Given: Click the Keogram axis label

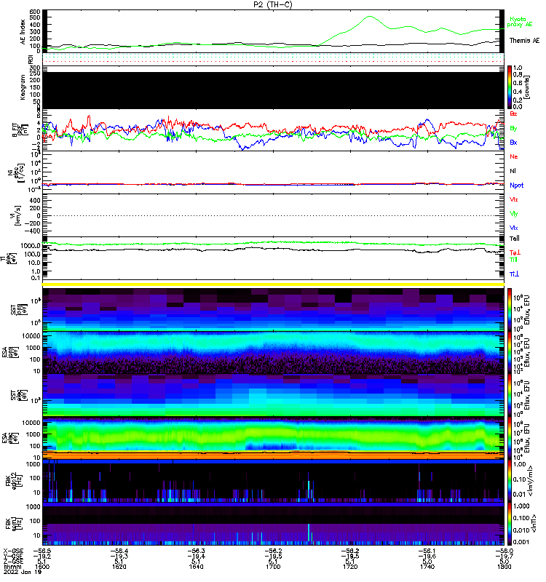Looking at the screenshot, I should click(x=23, y=87).
